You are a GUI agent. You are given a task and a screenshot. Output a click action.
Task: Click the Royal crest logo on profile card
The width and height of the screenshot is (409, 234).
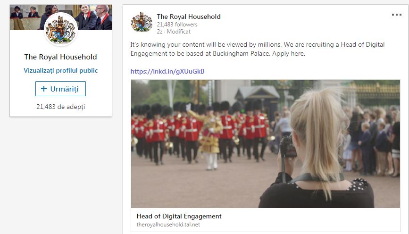pos(61,29)
